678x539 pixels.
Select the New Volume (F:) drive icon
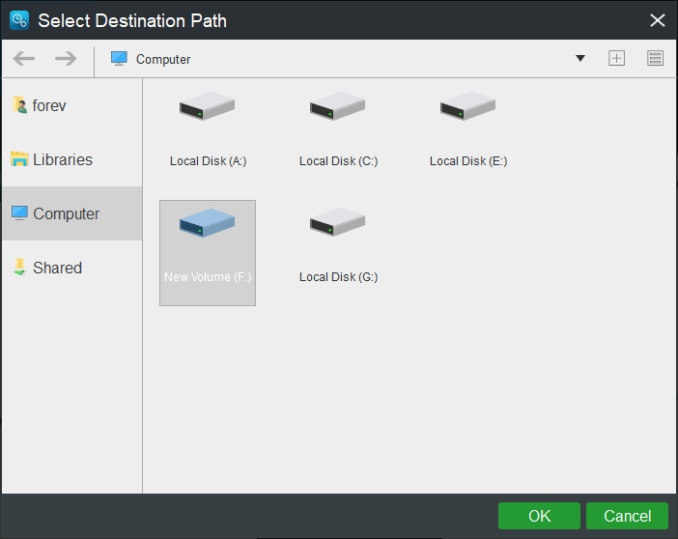(x=207, y=222)
